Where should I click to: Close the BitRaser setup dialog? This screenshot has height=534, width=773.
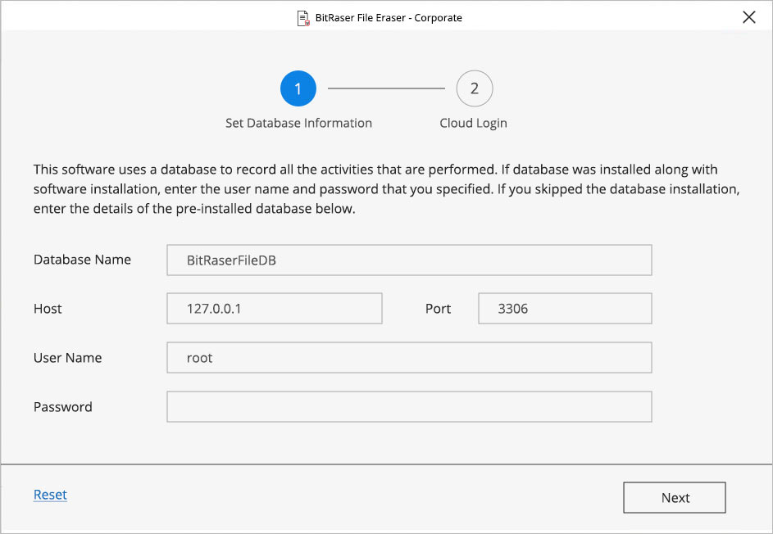[749, 17]
